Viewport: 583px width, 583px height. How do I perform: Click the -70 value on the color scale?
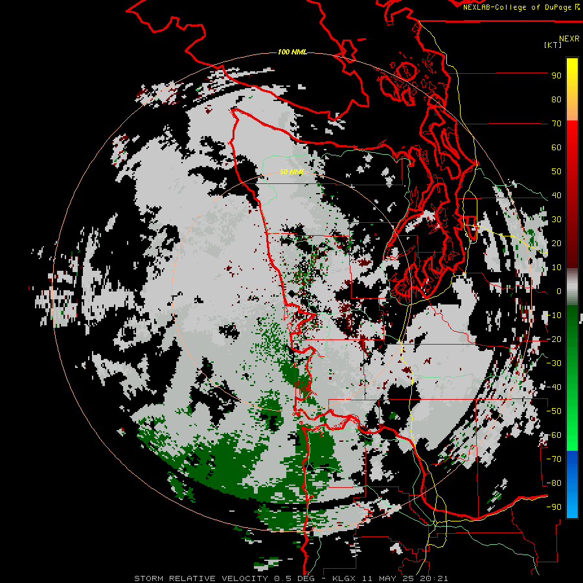pyautogui.click(x=554, y=459)
